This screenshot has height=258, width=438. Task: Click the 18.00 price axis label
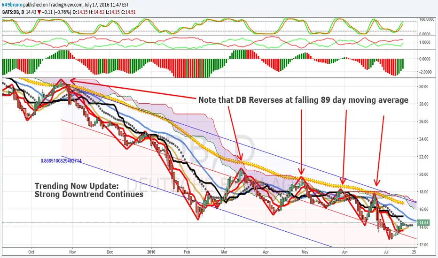coord(423,192)
